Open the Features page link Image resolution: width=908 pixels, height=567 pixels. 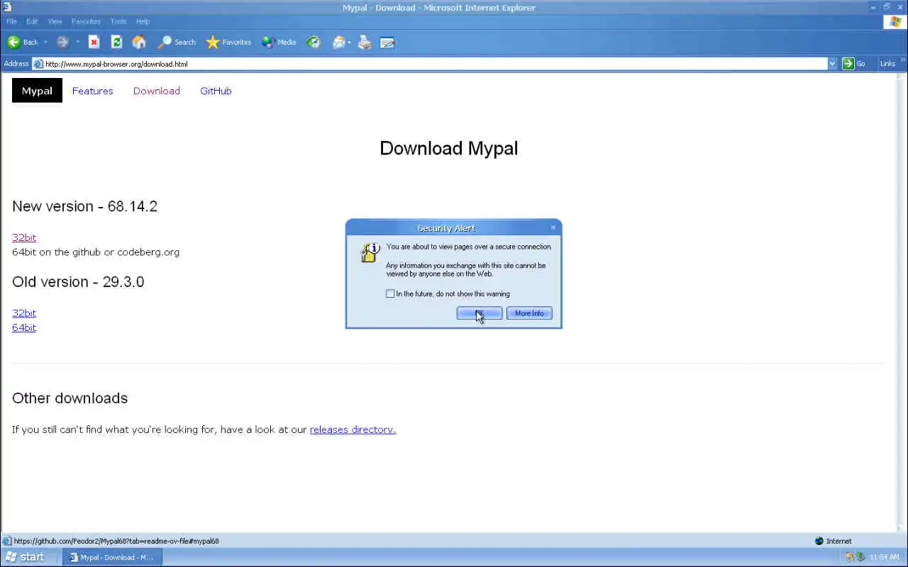pos(92,91)
